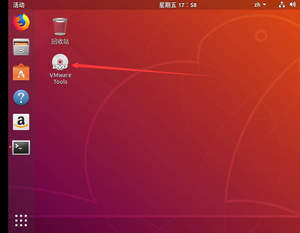This screenshot has height=233, width=300.
Task: Open the clock 星期五 17:58 menu
Action: 178,5
